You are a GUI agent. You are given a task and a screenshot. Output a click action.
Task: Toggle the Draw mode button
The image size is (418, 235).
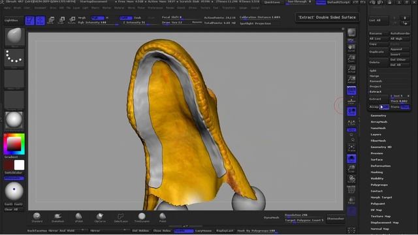pyautogui.click(x=40, y=20)
